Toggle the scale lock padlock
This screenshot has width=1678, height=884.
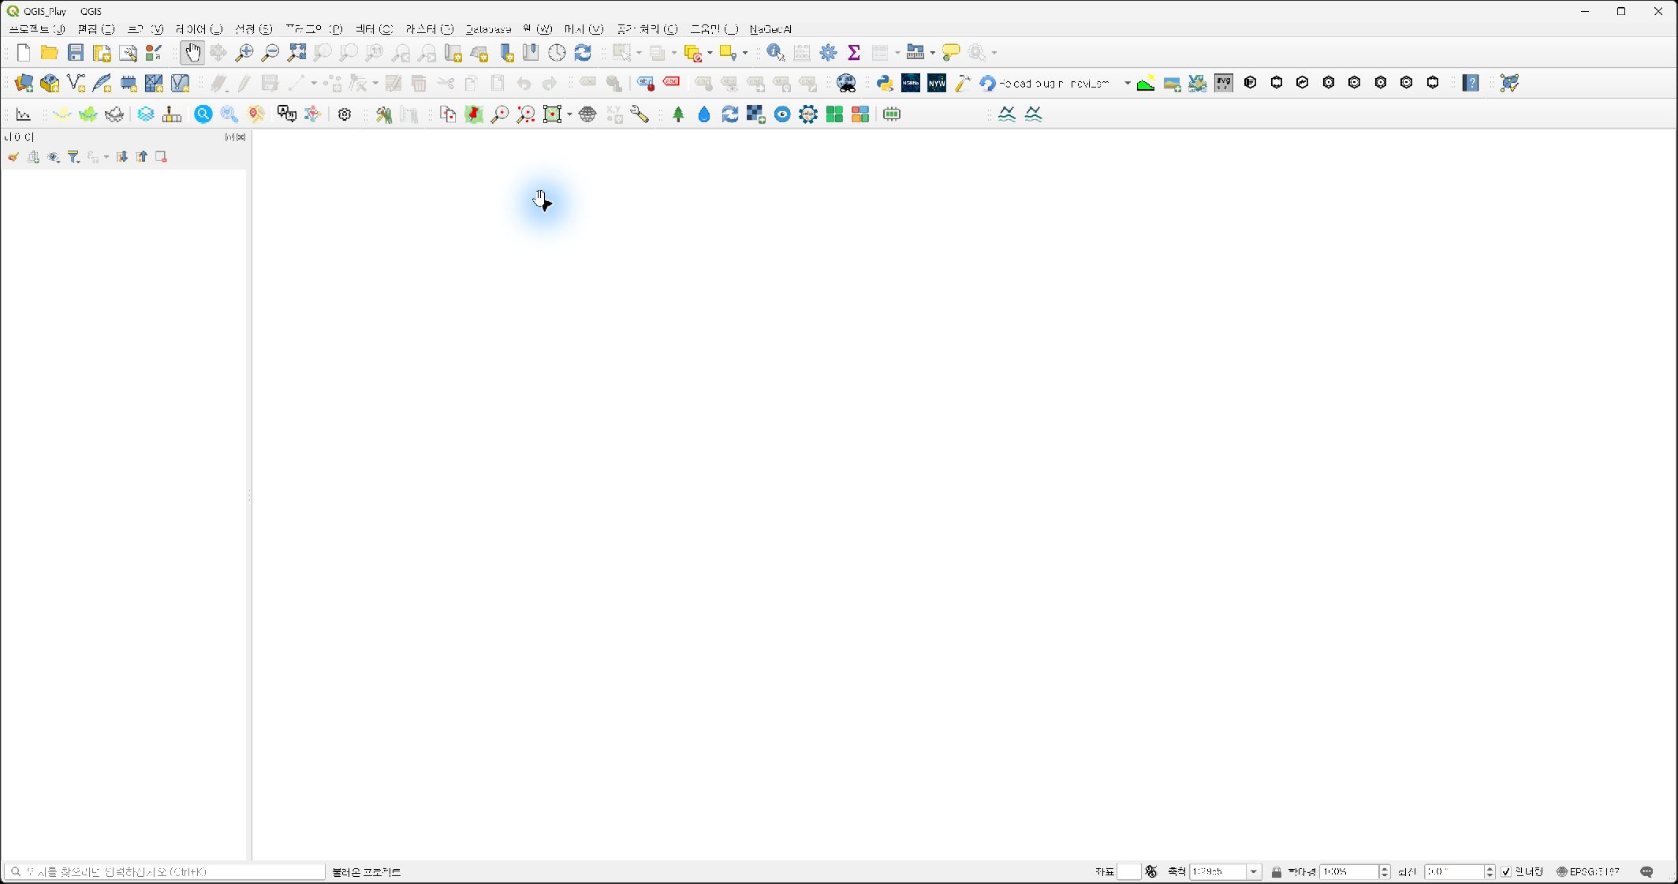tap(1276, 871)
